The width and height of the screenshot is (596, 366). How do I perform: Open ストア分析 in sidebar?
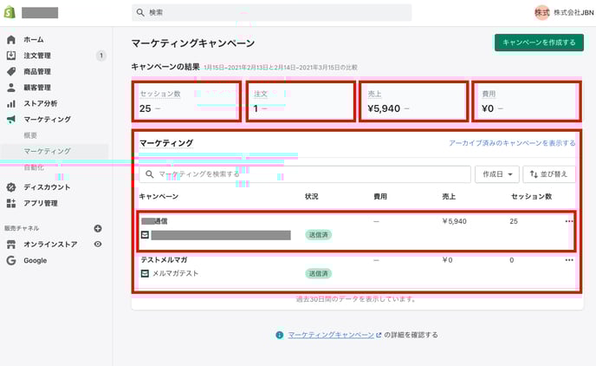click(41, 103)
